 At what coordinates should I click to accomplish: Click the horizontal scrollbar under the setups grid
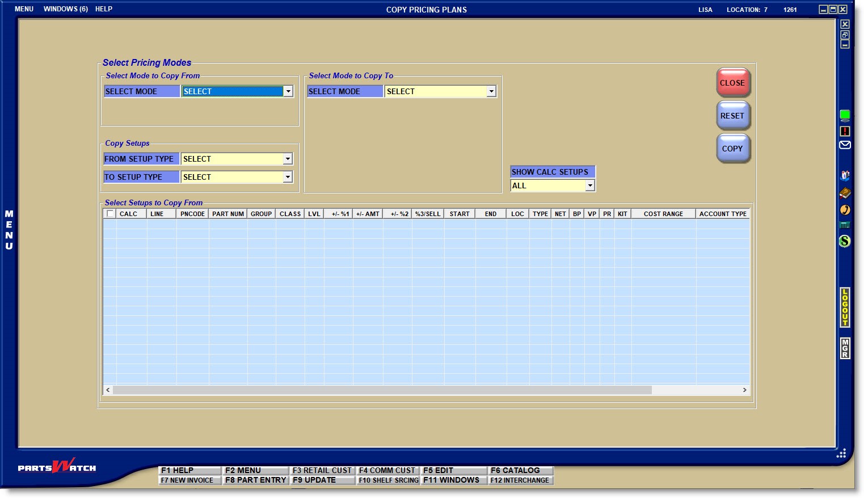click(382, 390)
